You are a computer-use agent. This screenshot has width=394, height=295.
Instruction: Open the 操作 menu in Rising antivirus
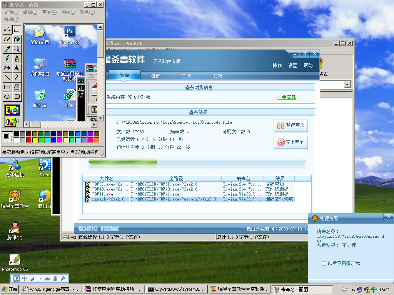277,65
